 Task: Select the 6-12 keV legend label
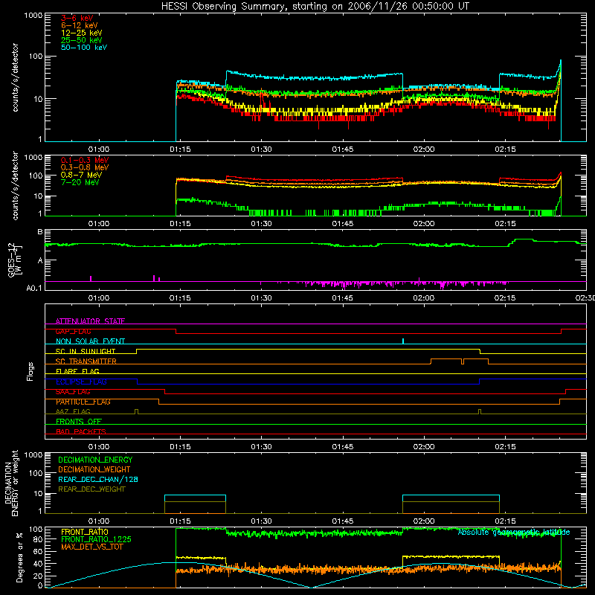(x=79, y=25)
